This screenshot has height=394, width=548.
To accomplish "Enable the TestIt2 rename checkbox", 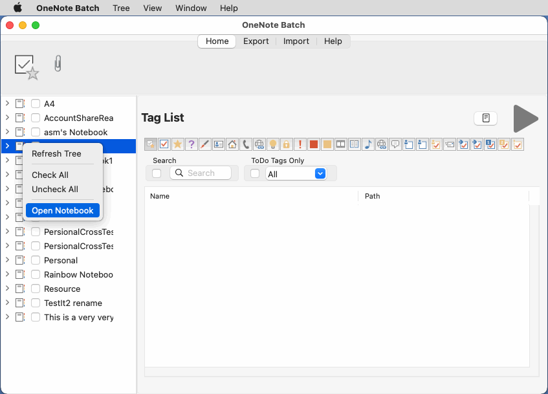I will [36, 303].
